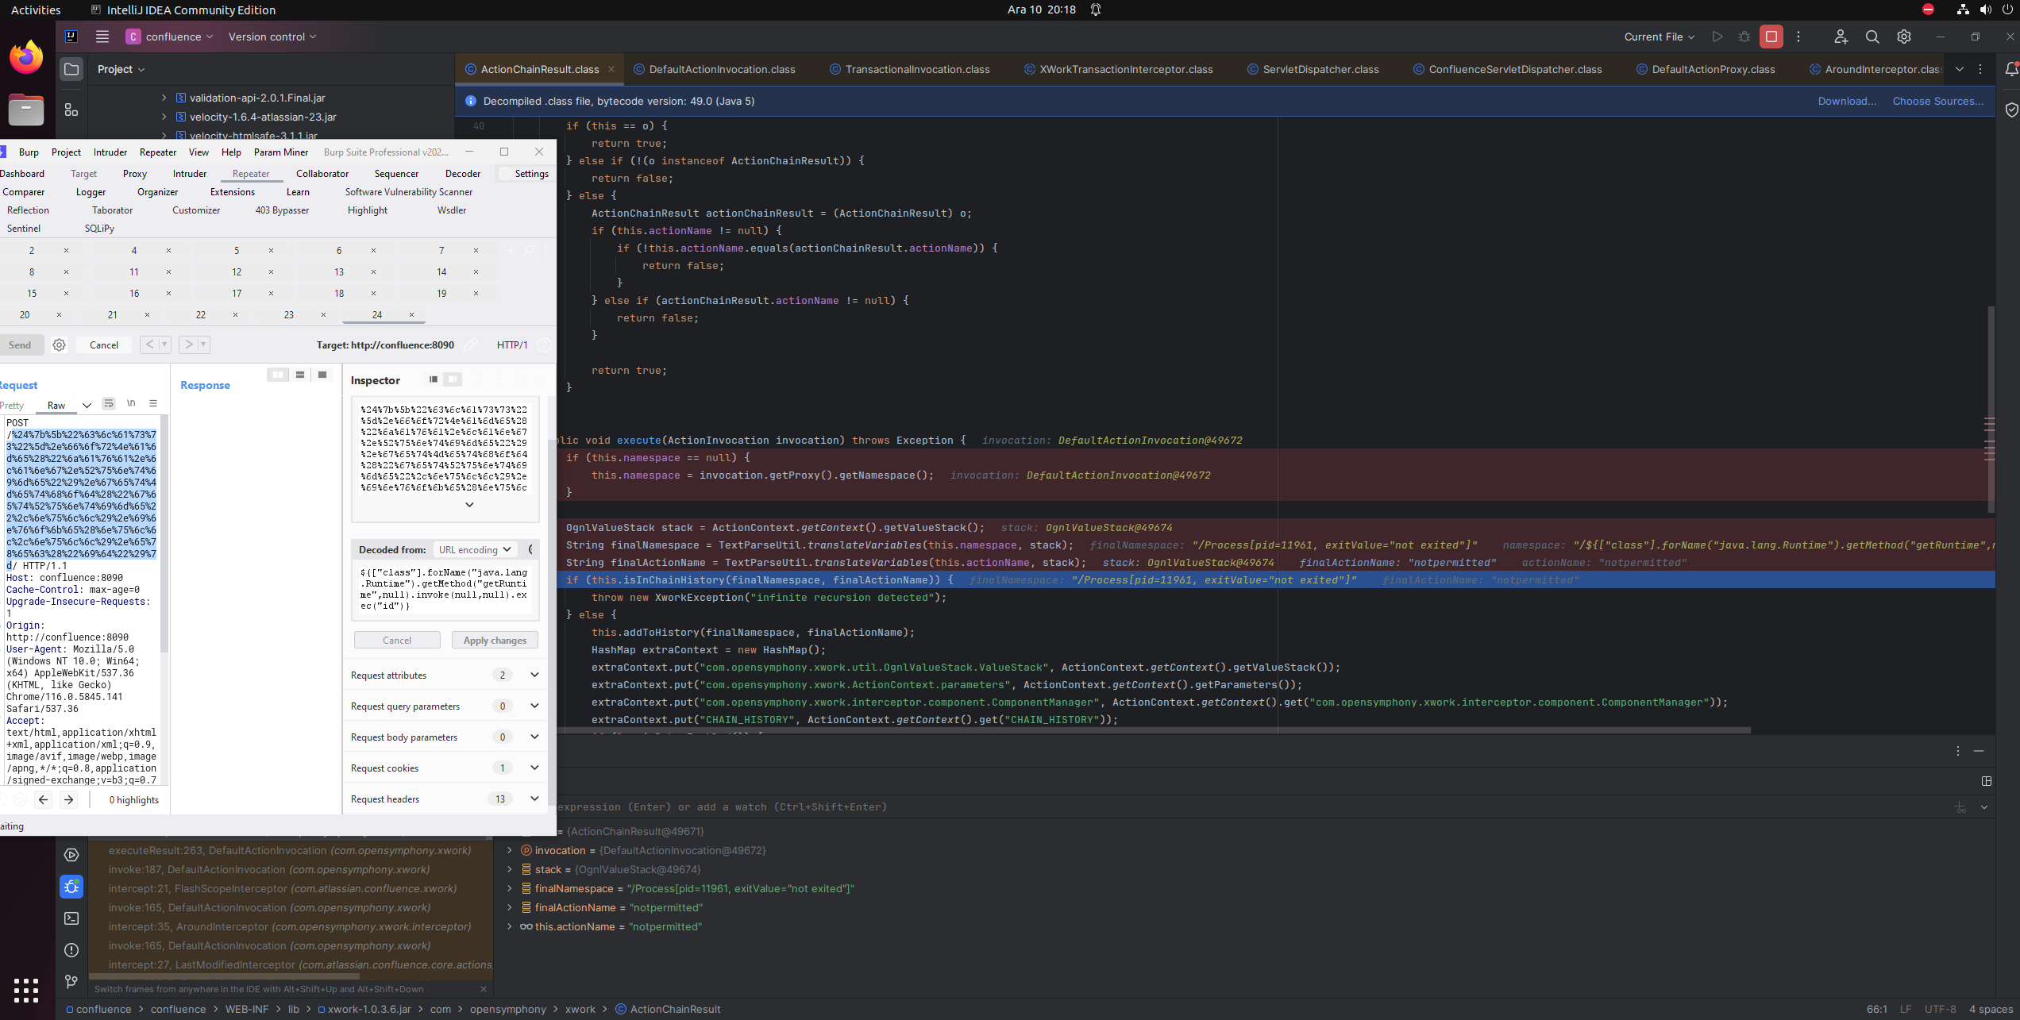Click editor horizontal scrollbar thumb
Image resolution: width=2020 pixels, height=1020 pixels.
click(1154, 730)
